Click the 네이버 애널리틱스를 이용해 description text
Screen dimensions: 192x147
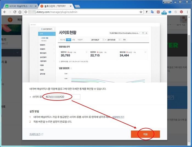coord(68,89)
